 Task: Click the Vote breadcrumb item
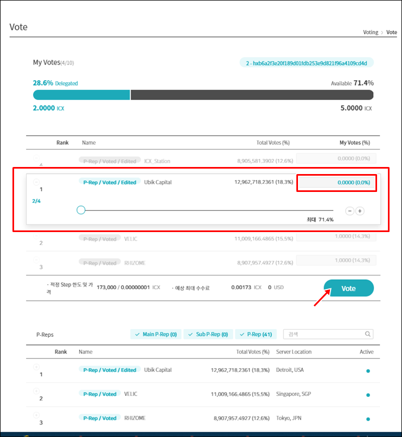coord(391,33)
